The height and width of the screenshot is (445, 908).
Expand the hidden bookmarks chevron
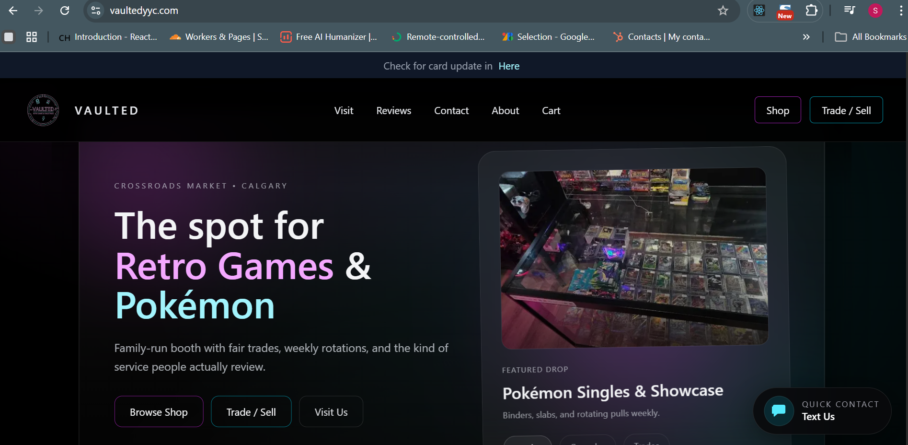(806, 37)
